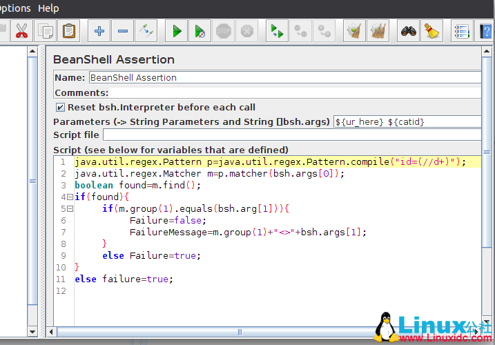Click the Clear All brooms icon
This screenshot has width=495, height=345.
378,31
